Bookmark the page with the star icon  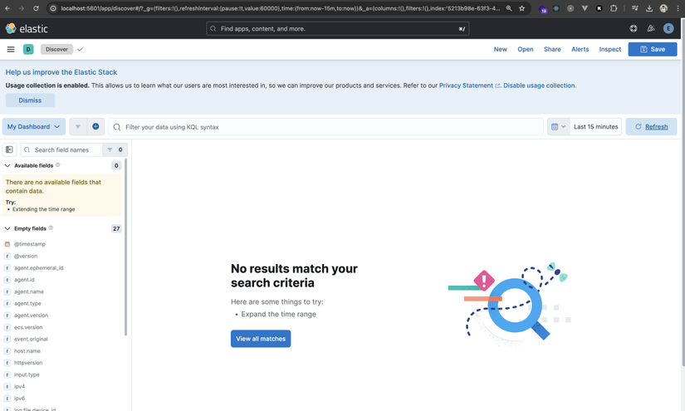521,8
